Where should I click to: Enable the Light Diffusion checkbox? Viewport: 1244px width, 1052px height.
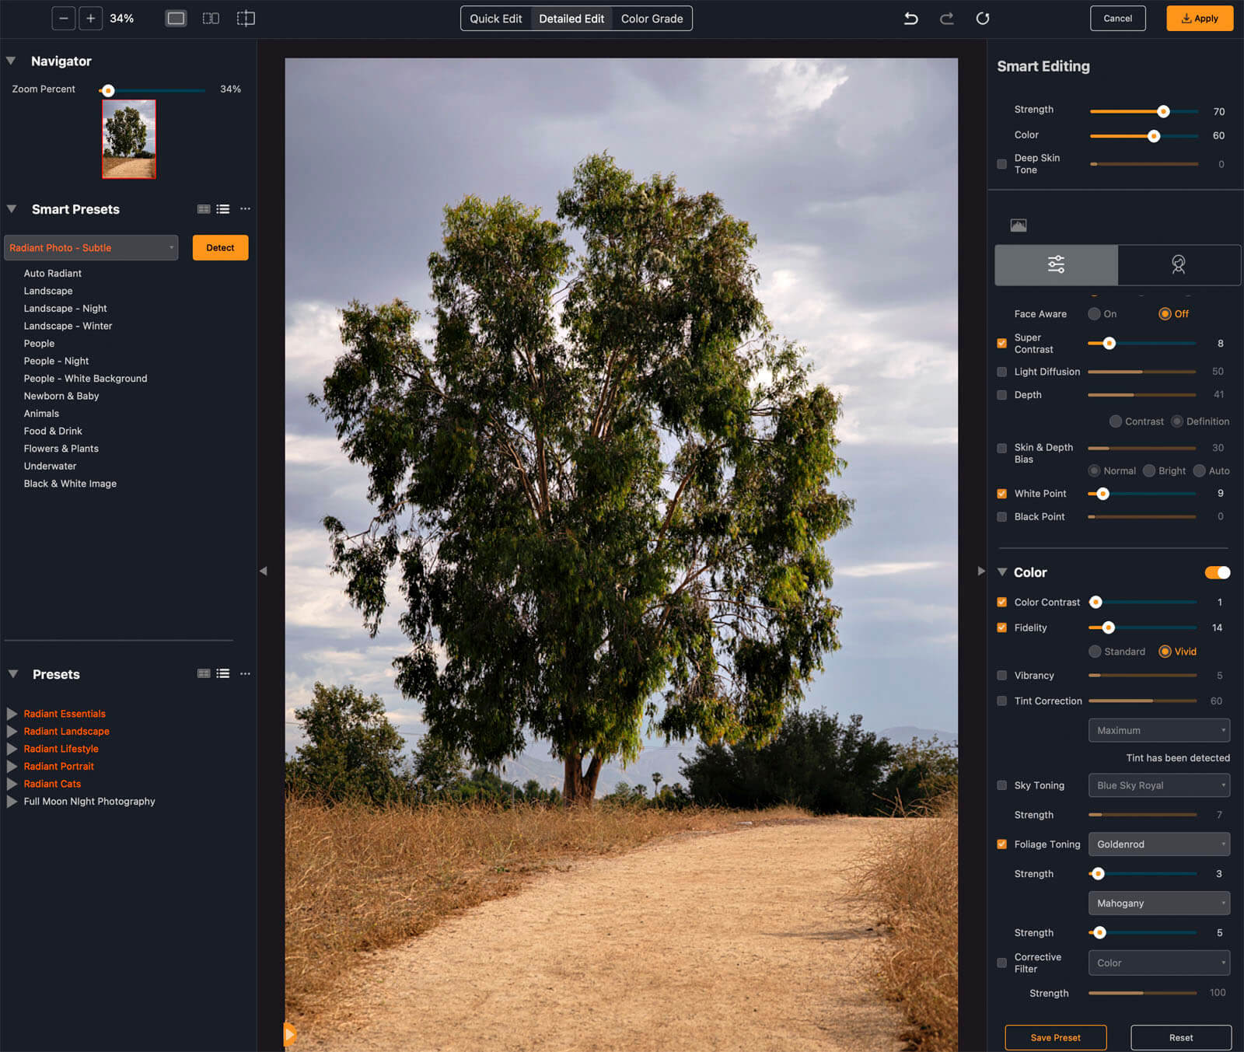(1001, 372)
